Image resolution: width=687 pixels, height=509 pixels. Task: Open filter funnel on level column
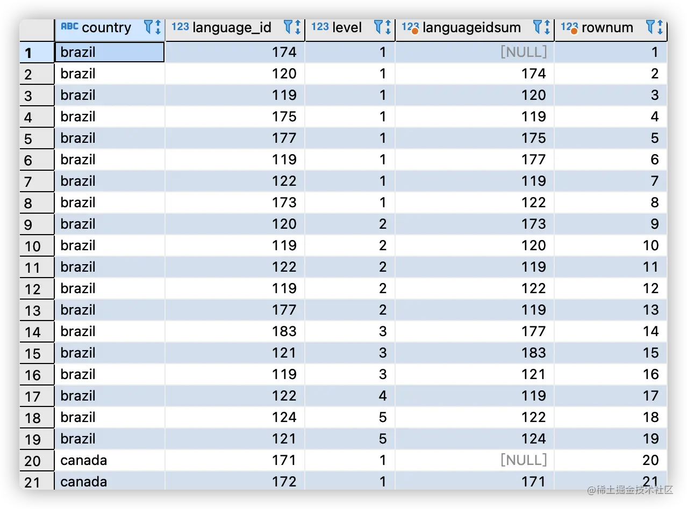pos(379,27)
